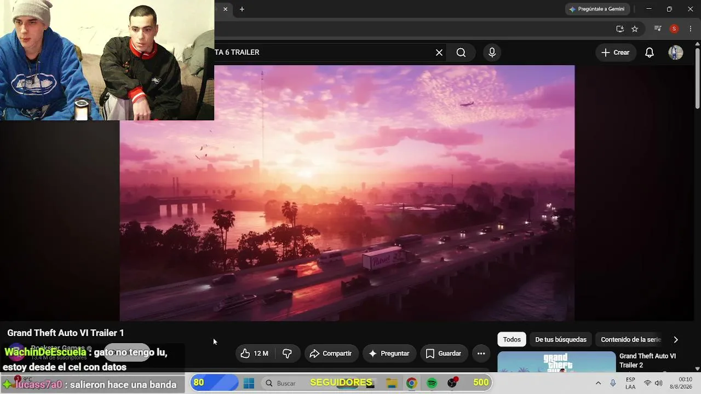The image size is (701, 394).
Task: Open the Windows Start menu
Action: point(249,383)
